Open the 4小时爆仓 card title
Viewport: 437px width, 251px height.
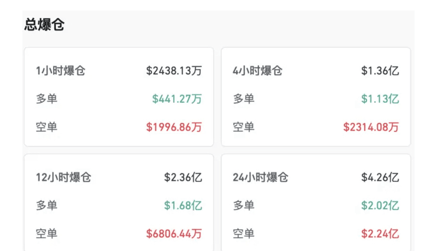click(258, 71)
